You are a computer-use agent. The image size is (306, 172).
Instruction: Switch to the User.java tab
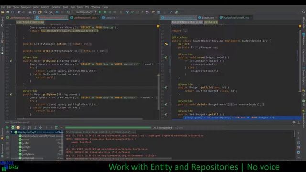pos(110,18)
